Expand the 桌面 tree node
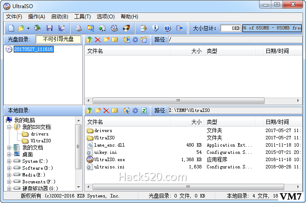The width and height of the screenshot is (306, 203). point(9,154)
